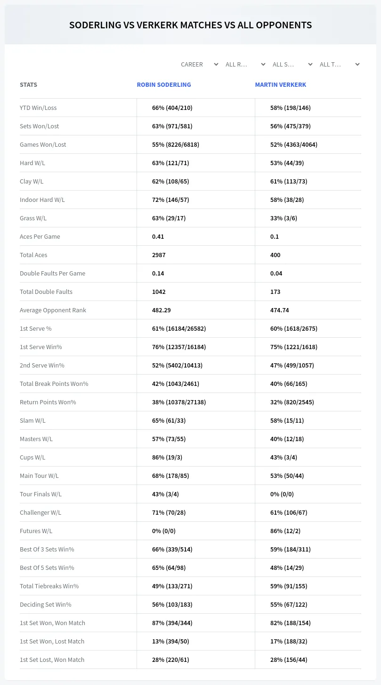Expand the 'ALL T...' filter dropdown
This screenshot has width=381, height=685.
339,64
